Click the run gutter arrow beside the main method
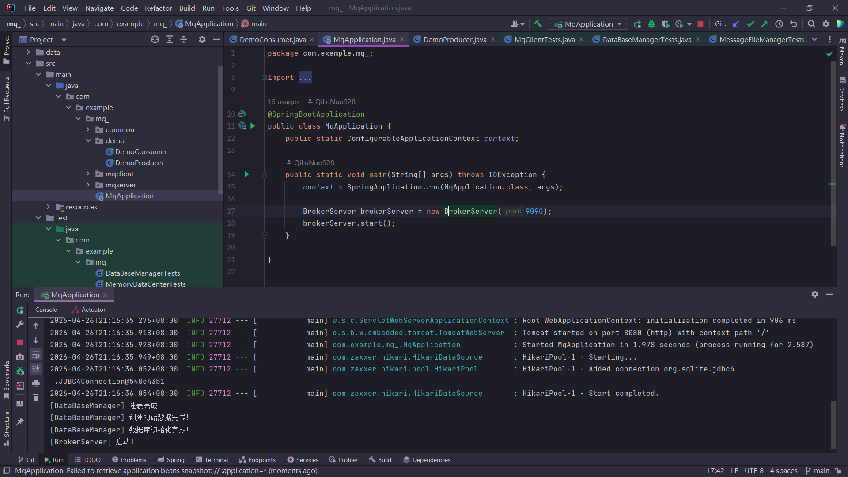848x477 pixels. [x=247, y=175]
